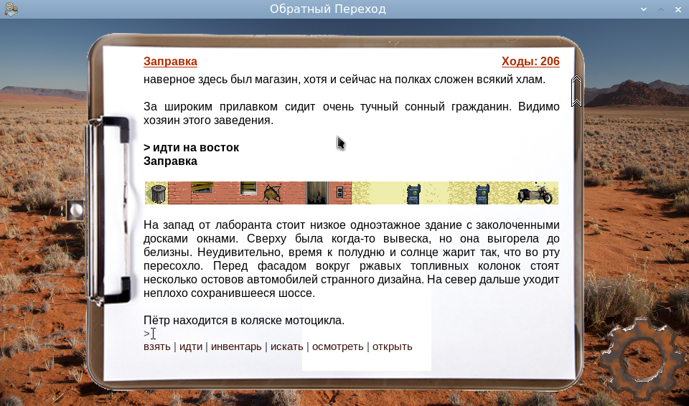The width and height of the screenshot is (689, 406).
Task: Click the boarded-up window image
Action: [x=202, y=189]
